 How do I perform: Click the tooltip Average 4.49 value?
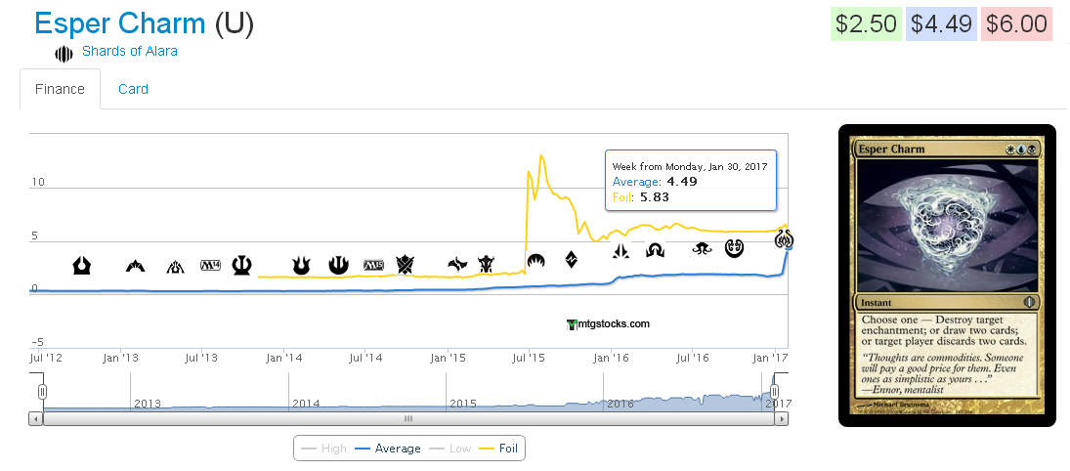[x=680, y=182]
